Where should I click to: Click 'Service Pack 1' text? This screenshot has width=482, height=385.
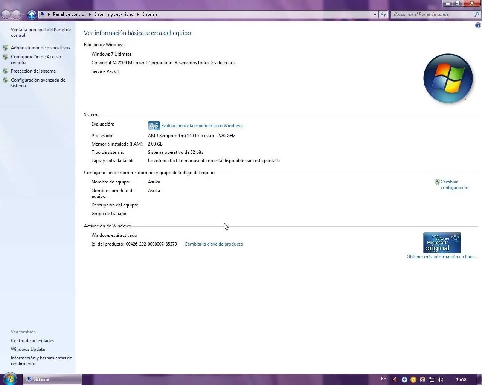(105, 71)
